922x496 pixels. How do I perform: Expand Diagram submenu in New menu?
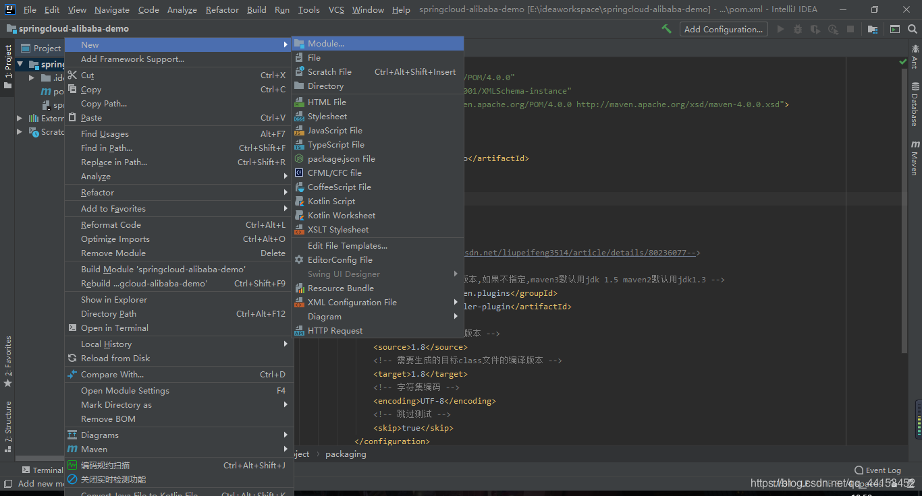pyautogui.click(x=377, y=316)
